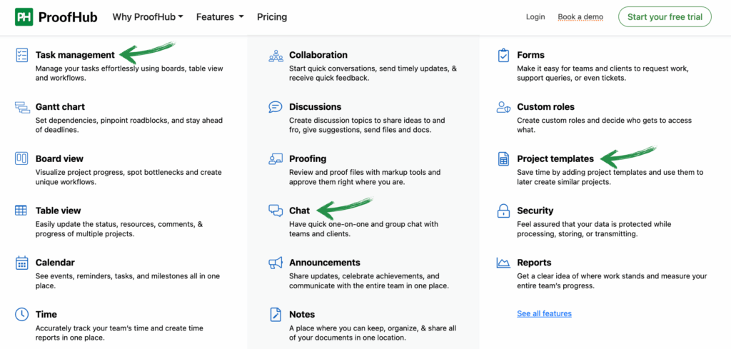Click the Notes document icon
Image resolution: width=731 pixels, height=349 pixels.
pyautogui.click(x=276, y=314)
